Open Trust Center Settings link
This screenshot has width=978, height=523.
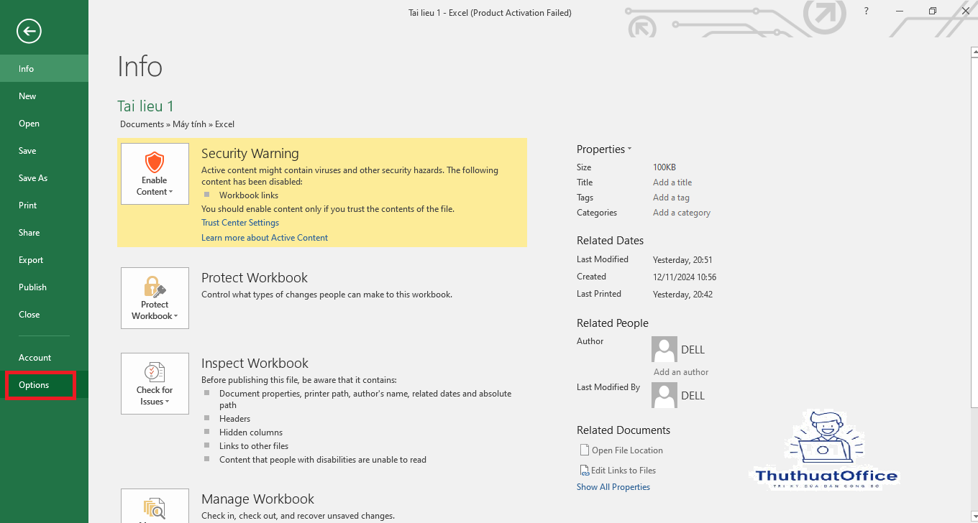click(x=240, y=223)
